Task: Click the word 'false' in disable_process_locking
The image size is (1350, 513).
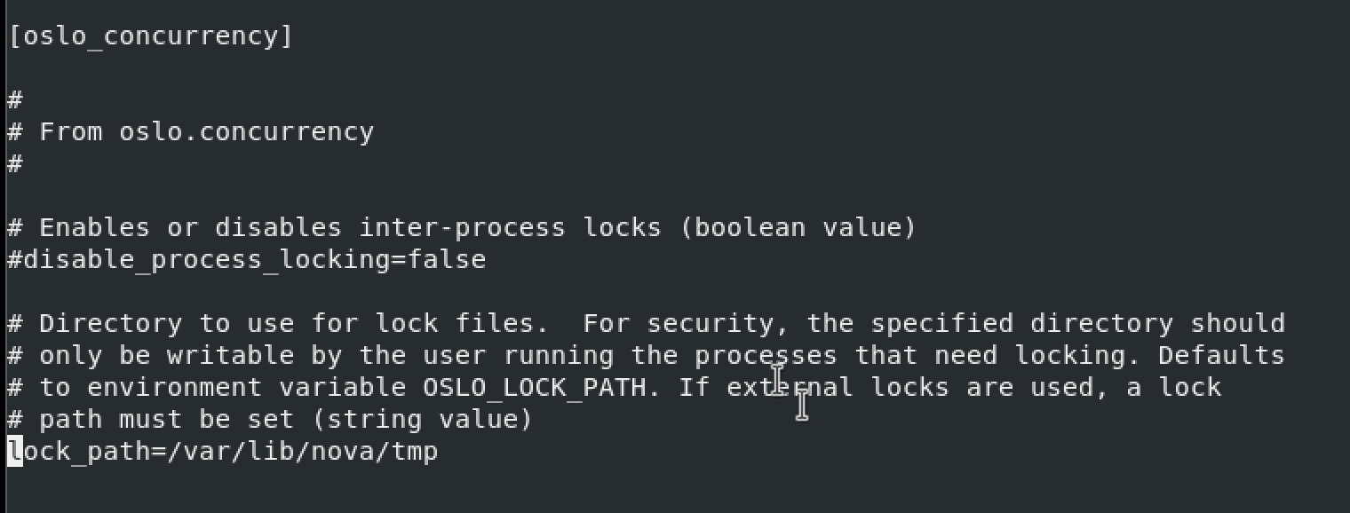Action: pyautogui.click(x=447, y=260)
